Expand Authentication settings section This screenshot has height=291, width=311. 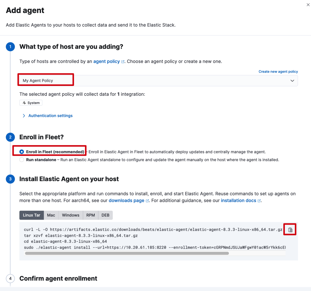coord(50,116)
